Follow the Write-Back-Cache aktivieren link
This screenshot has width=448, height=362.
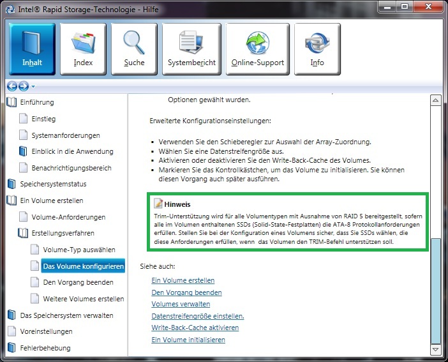195,328
